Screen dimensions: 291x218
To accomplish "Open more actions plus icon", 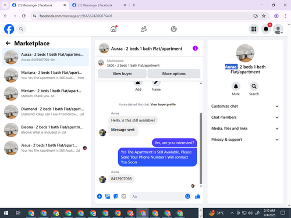I will pyautogui.click(x=100, y=196).
